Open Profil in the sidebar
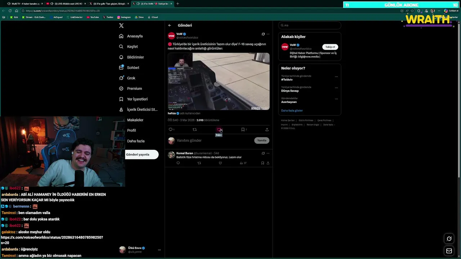461x259 pixels. point(127,130)
